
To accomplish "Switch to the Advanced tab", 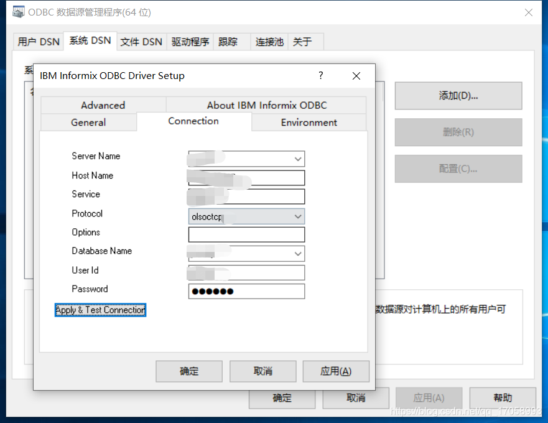I will pyautogui.click(x=103, y=105).
